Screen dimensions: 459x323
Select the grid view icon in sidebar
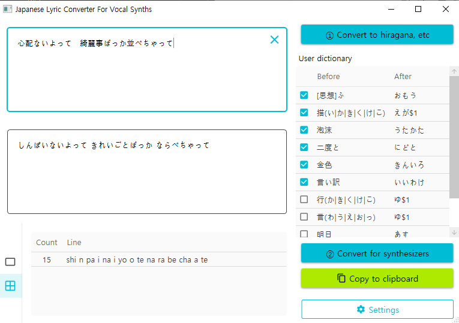point(10,286)
